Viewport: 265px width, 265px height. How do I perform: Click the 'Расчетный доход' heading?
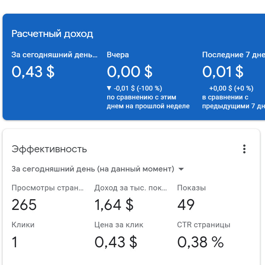[x=52, y=34]
